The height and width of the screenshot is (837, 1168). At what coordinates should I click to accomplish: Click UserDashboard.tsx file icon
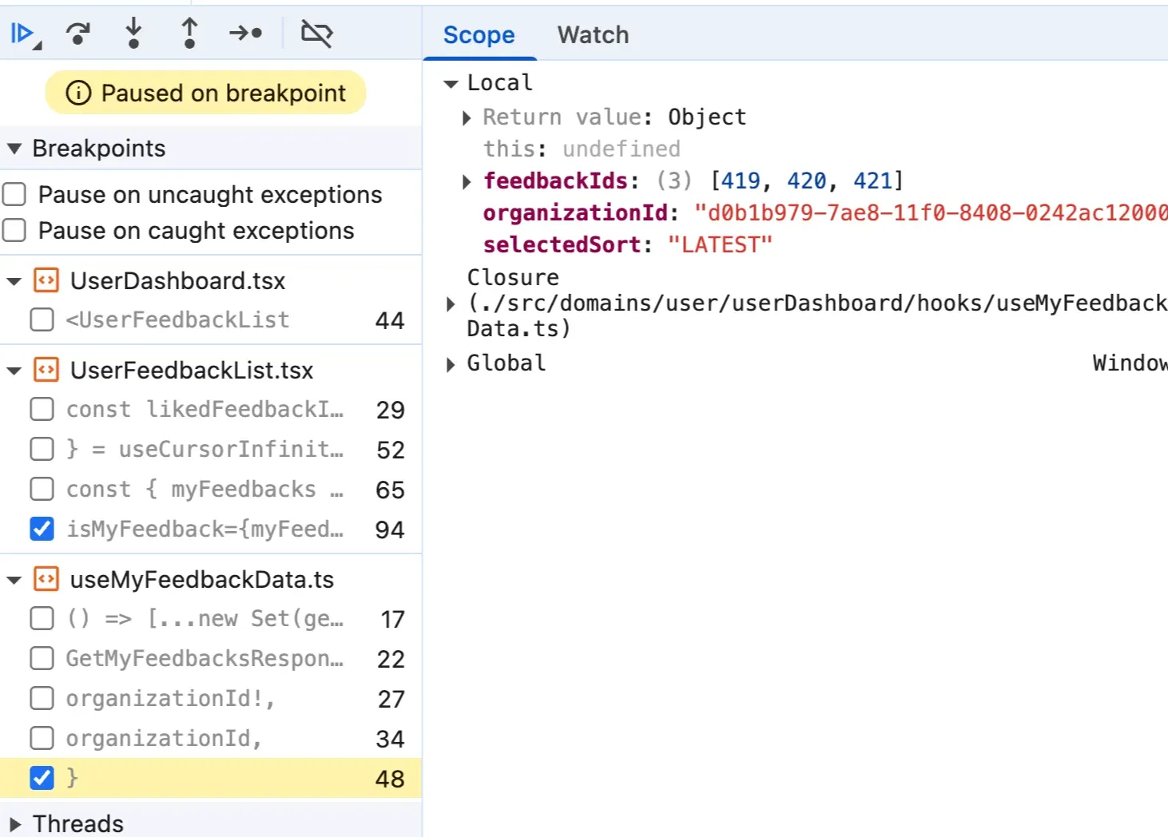tap(46, 281)
